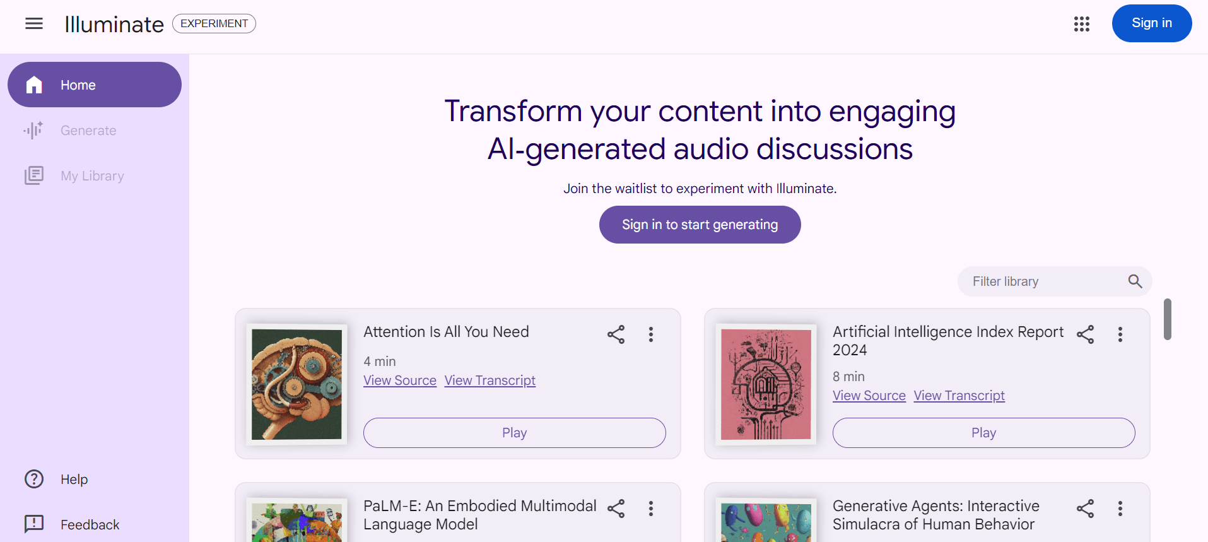1208x542 pixels.
Task: Click the AI Index Report pink cover art
Action: pyautogui.click(x=766, y=384)
